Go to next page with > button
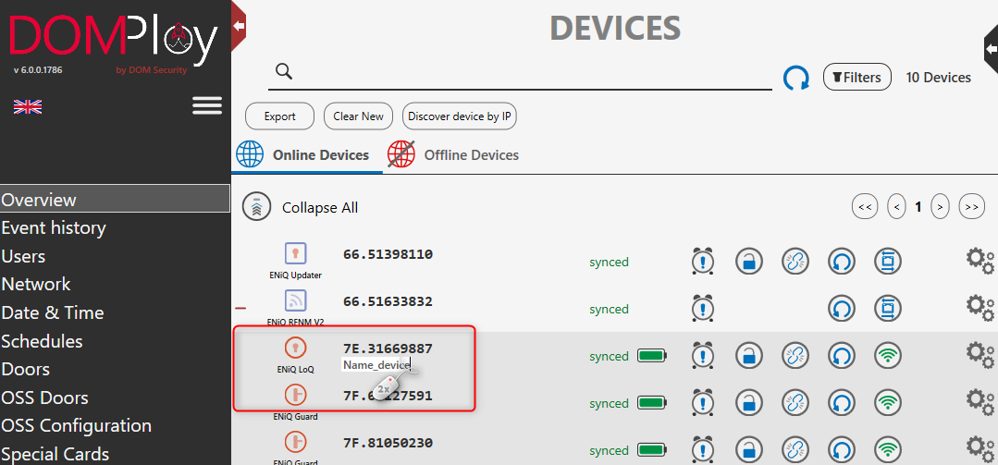998x465 pixels. (940, 207)
